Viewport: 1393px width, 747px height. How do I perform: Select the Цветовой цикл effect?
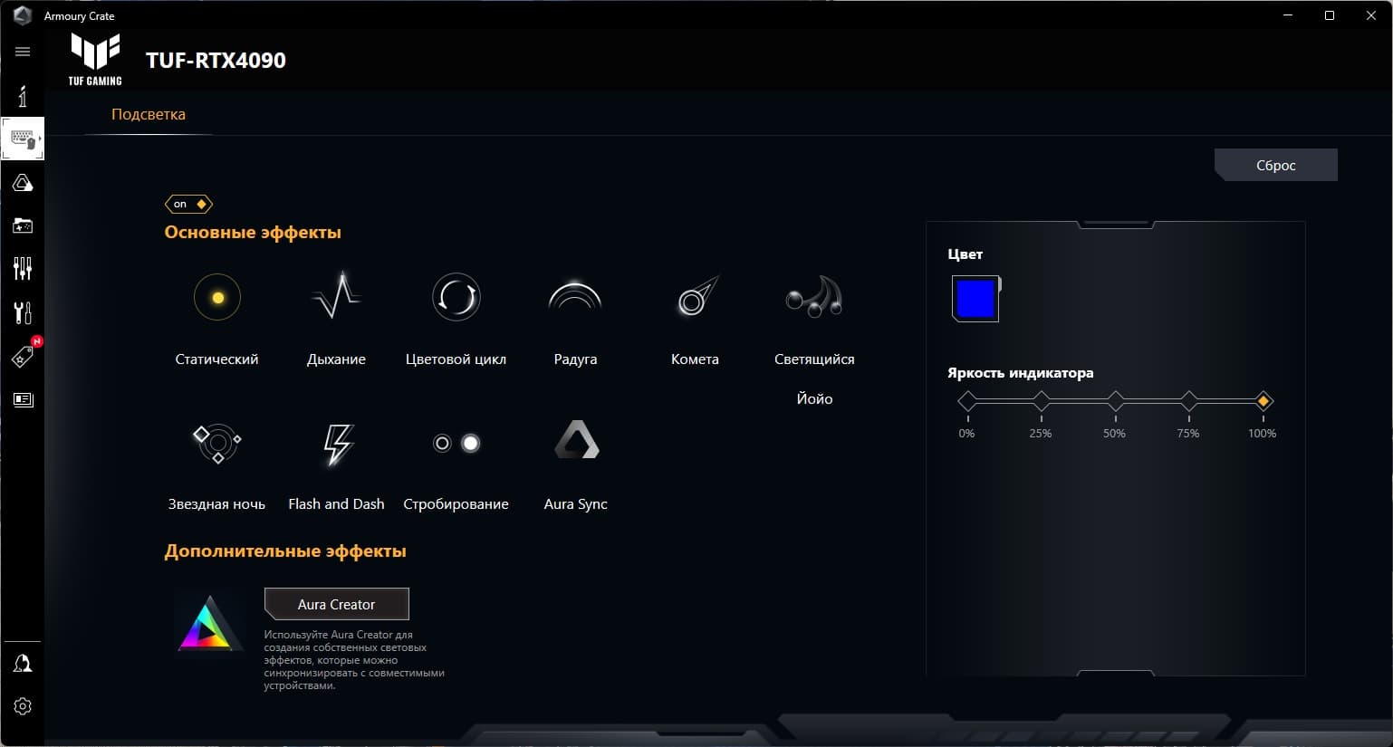click(456, 298)
